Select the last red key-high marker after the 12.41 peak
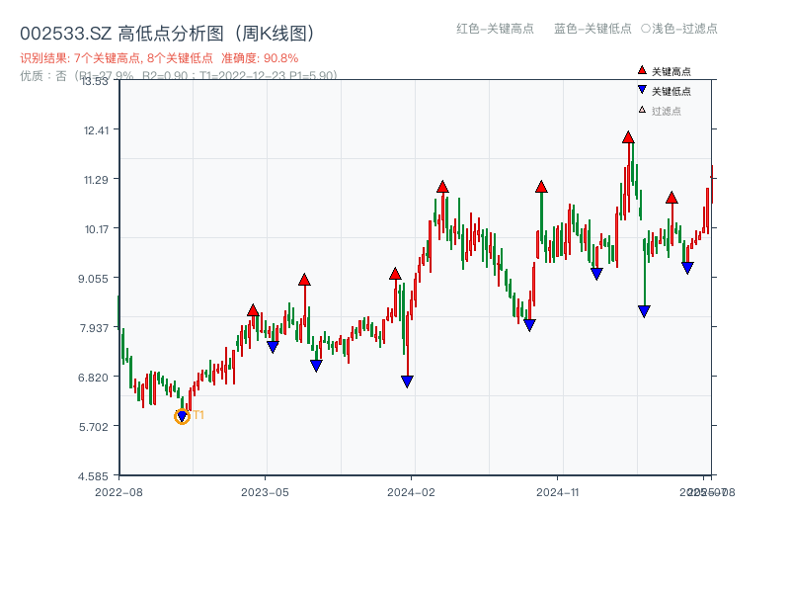 [671, 198]
